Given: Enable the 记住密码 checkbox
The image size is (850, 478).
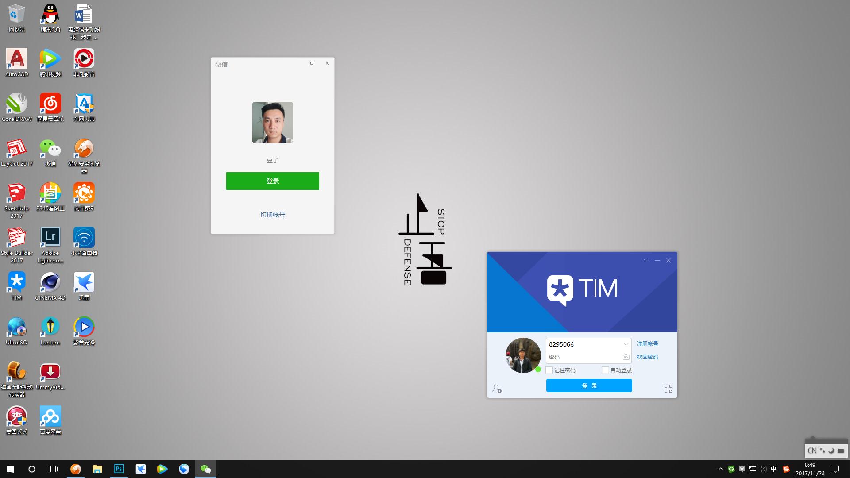Looking at the screenshot, I should 549,370.
